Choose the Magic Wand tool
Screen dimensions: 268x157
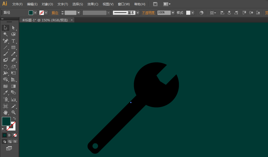click(5, 34)
